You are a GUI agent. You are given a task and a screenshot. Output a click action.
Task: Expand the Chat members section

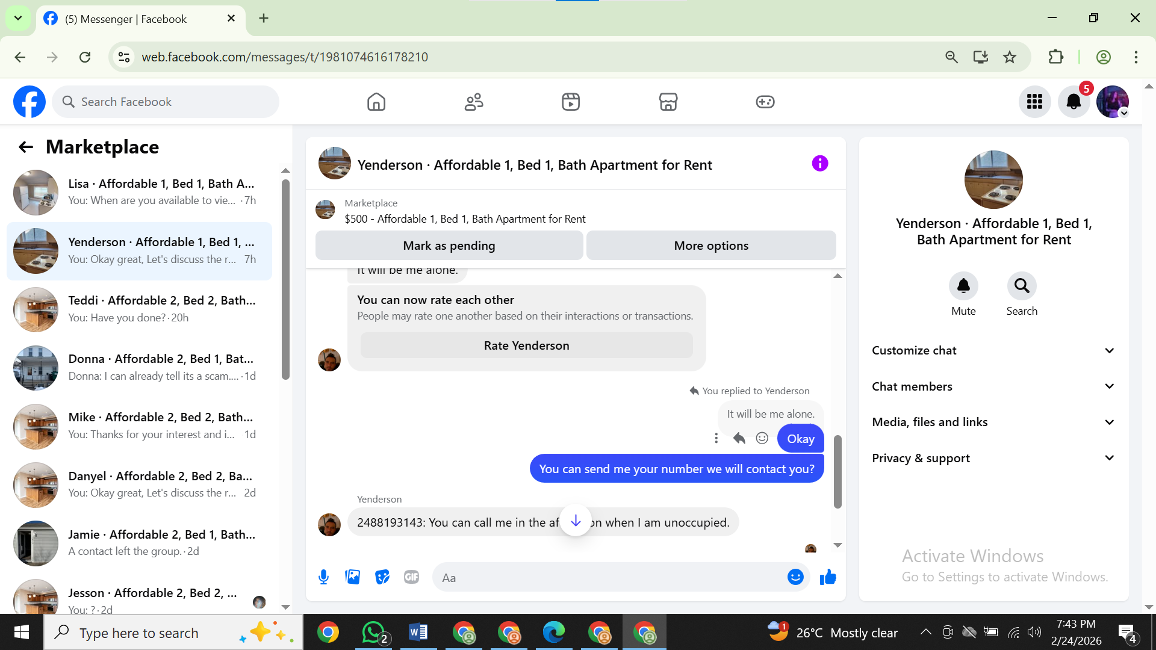point(993,386)
